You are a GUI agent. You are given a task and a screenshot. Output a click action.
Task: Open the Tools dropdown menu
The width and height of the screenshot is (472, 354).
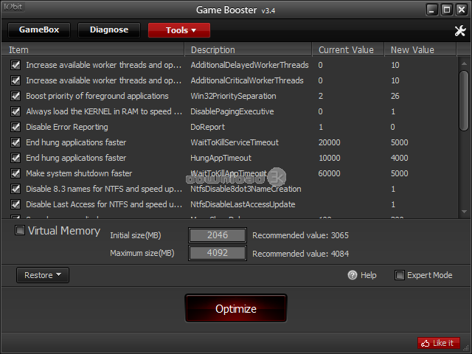tap(179, 30)
